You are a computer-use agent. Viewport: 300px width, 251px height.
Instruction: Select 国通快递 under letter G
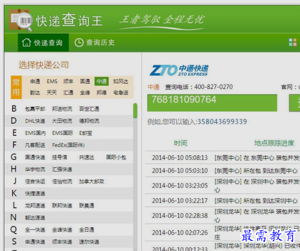click(x=35, y=157)
